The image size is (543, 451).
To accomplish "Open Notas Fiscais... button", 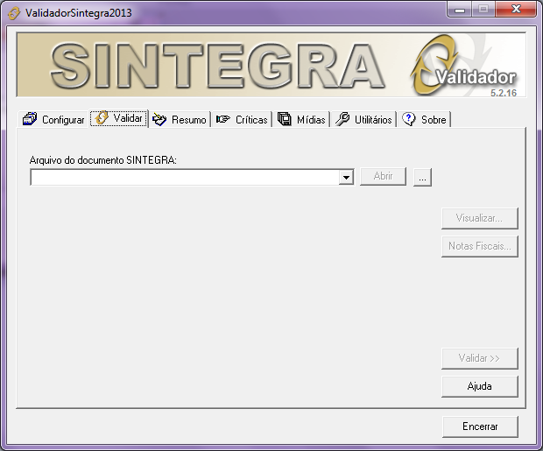I will [479, 246].
